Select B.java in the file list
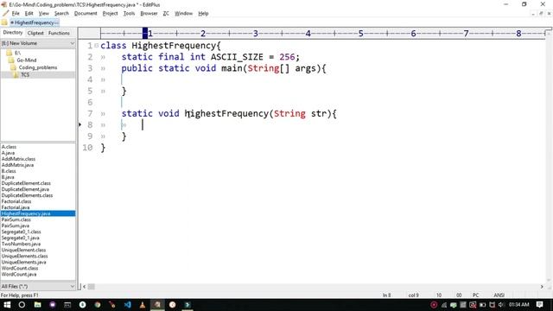 pyautogui.click(x=8, y=177)
